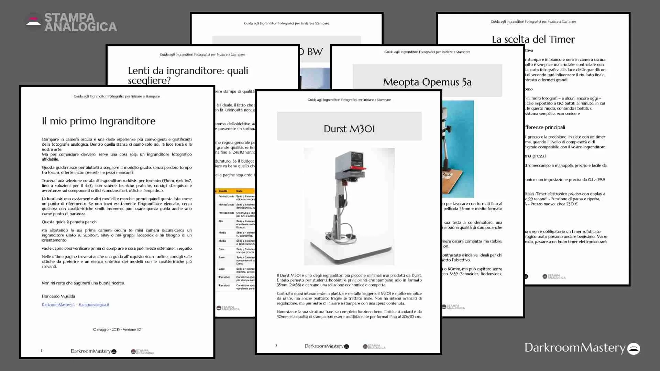
Task: Click the Stampa Analogica footer logo on the Timer page
Action: 554,277
